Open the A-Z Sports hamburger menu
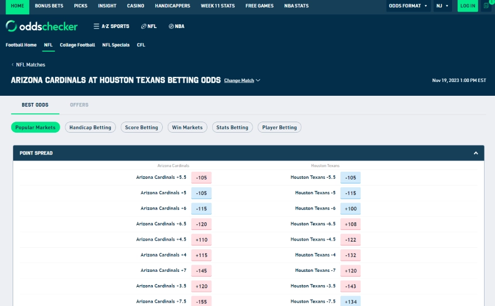495x306 pixels. click(x=112, y=26)
